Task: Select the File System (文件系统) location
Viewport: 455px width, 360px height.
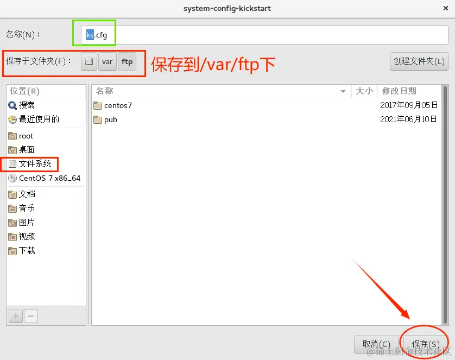Action: pyautogui.click(x=46, y=164)
